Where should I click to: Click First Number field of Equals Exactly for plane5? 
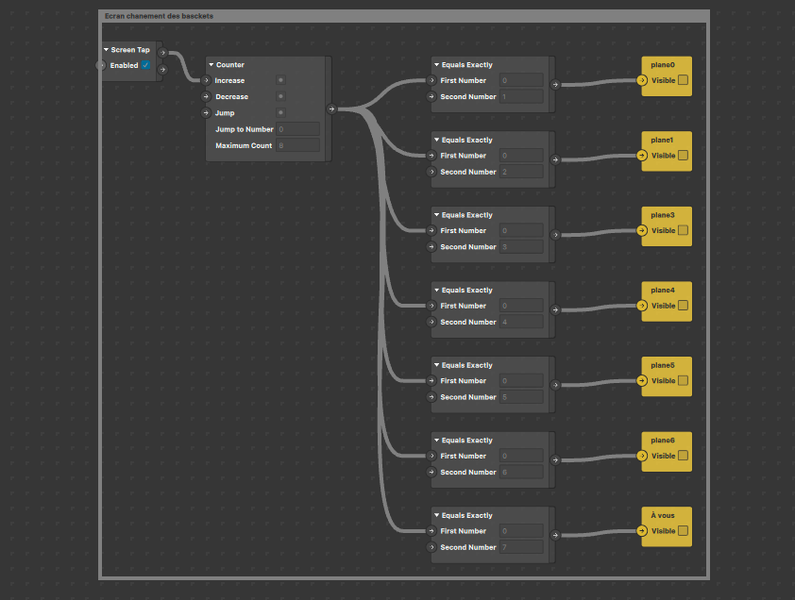(521, 380)
